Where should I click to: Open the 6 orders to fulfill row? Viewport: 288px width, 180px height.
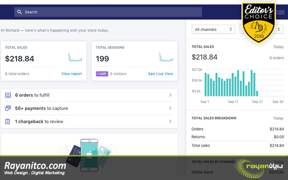click(89, 95)
